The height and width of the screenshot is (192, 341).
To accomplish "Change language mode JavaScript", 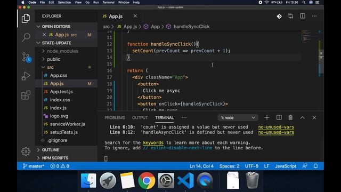I will tap(286, 166).
